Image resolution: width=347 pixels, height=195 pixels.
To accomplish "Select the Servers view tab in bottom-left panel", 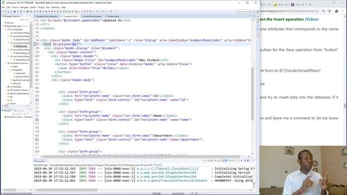I will click(x=7, y=110).
